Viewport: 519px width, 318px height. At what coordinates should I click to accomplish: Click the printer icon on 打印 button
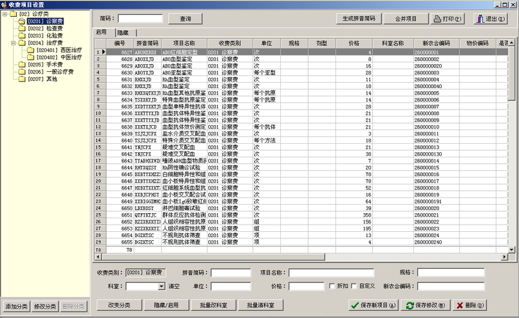437,19
